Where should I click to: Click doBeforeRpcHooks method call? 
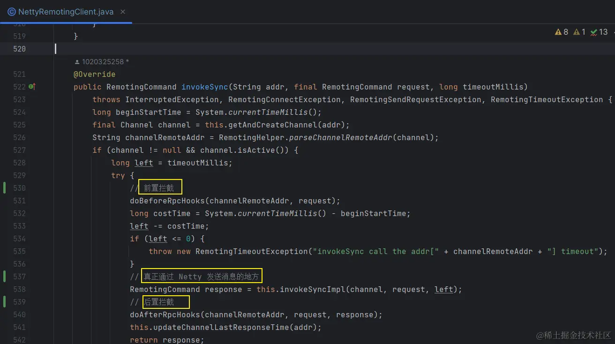tap(167, 201)
